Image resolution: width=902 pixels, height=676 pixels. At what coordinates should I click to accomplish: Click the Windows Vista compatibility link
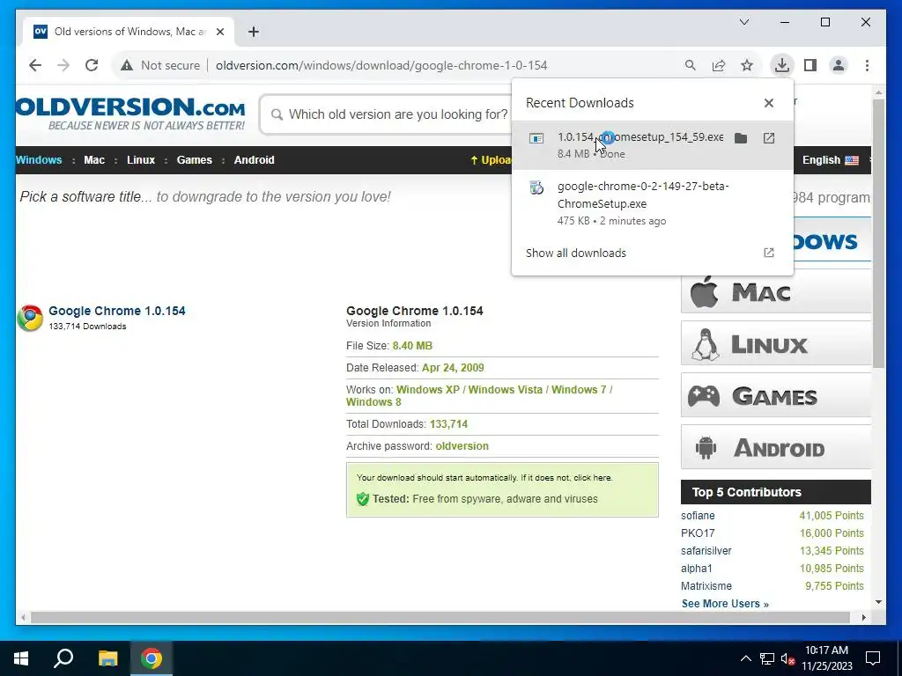[505, 390]
